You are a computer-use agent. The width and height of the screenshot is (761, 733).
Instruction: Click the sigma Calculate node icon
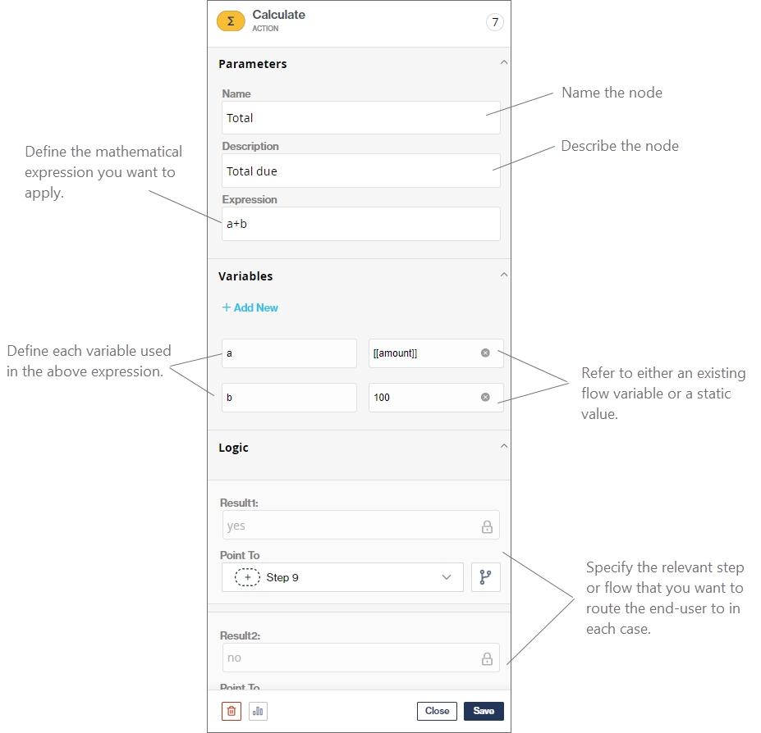[231, 21]
